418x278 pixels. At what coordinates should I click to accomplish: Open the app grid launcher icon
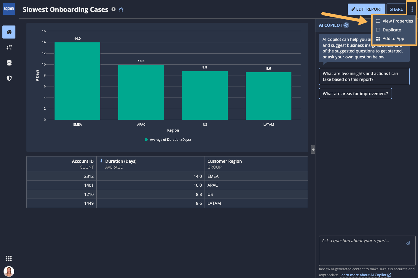click(9, 258)
